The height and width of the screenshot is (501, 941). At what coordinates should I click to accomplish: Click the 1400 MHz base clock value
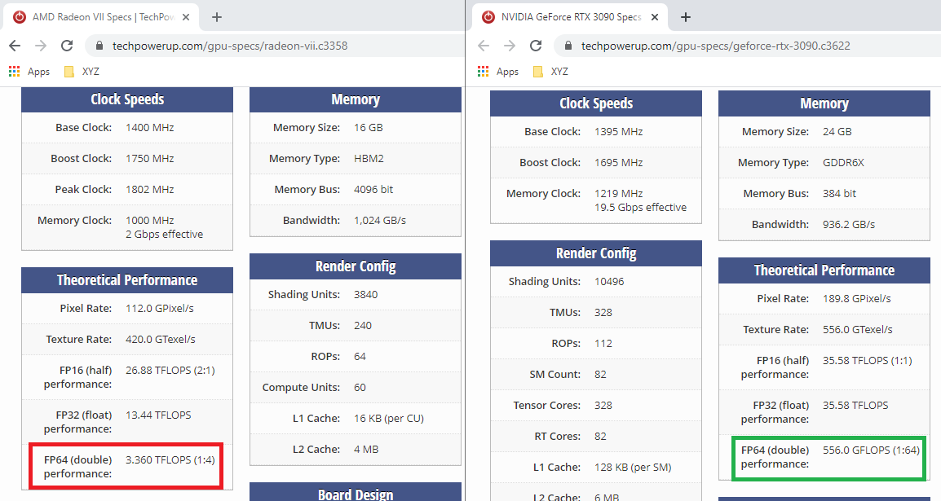tap(150, 128)
